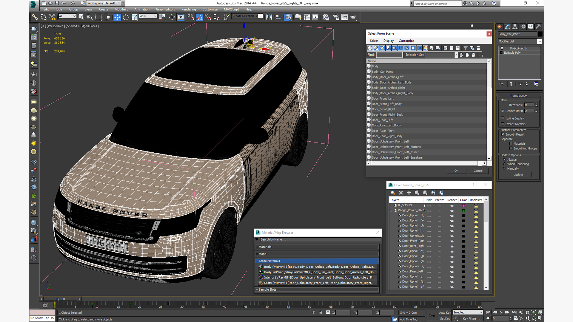
Task: Toggle Render Iters checkbox in TurboSmooth
Action: tap(503, 111)
